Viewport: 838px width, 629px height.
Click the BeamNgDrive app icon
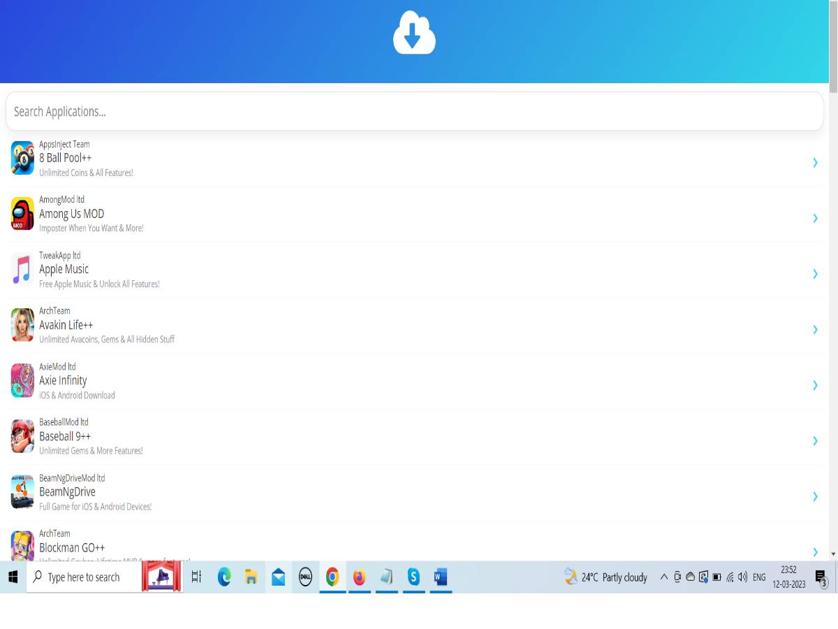pos(22,492)
